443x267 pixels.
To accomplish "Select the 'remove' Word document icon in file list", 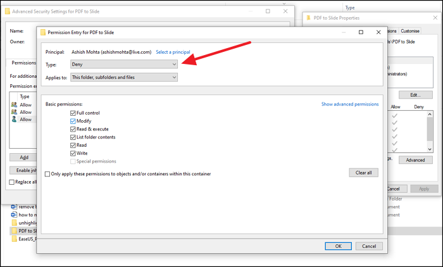I will click(x=14, y=207).
